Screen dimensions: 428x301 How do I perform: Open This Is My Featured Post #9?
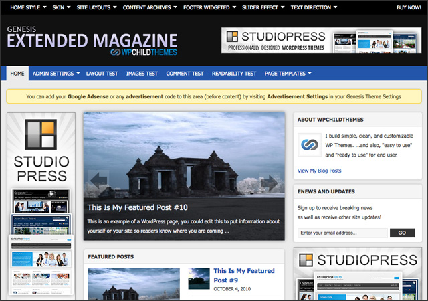click(244, 276)
